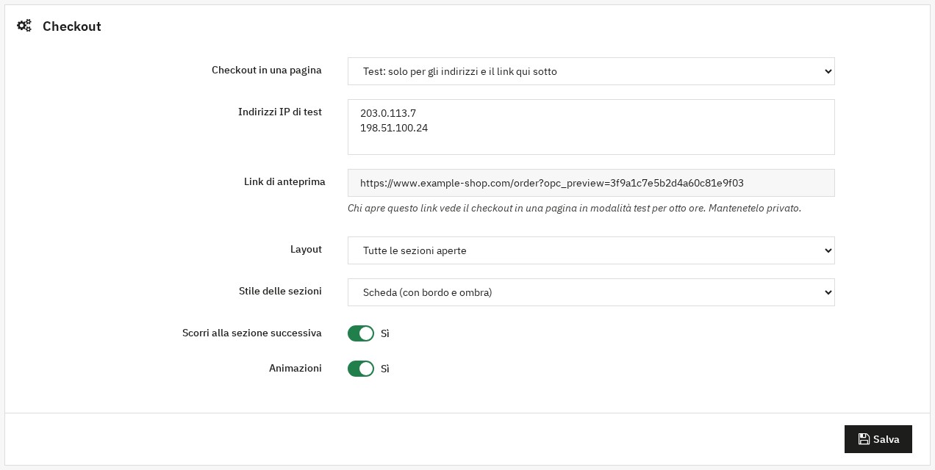
Task: Click into the 'Indirizzi IP di test' textarea
Action: point(591,127)
